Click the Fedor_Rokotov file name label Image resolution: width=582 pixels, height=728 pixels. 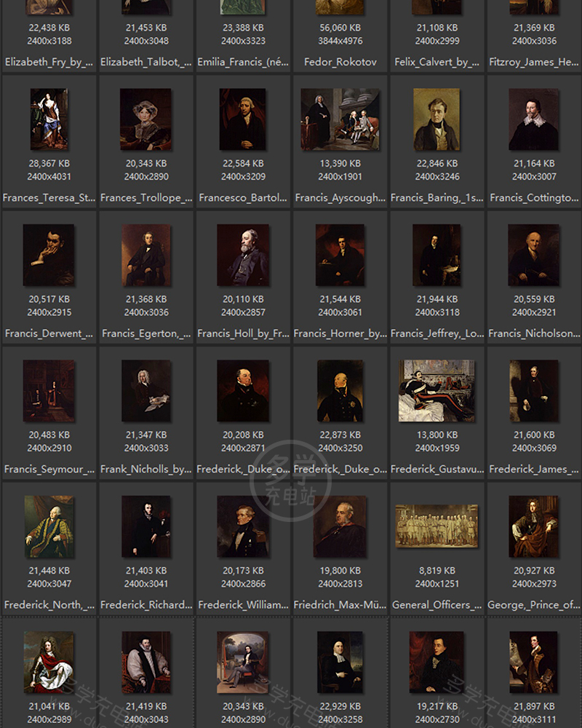pyautogui.click(x=340, y=63)
